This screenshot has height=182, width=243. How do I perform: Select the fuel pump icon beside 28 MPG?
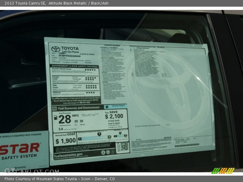56,117
